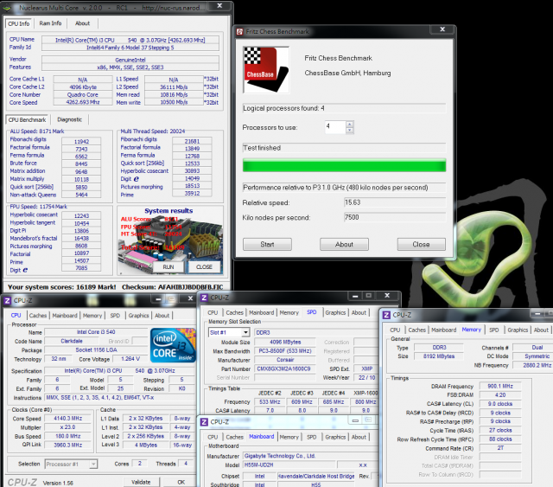Viewport: 553px width, 487px height.
Task: Click the ChessBase logo image
Action: [x=266, y=69]
